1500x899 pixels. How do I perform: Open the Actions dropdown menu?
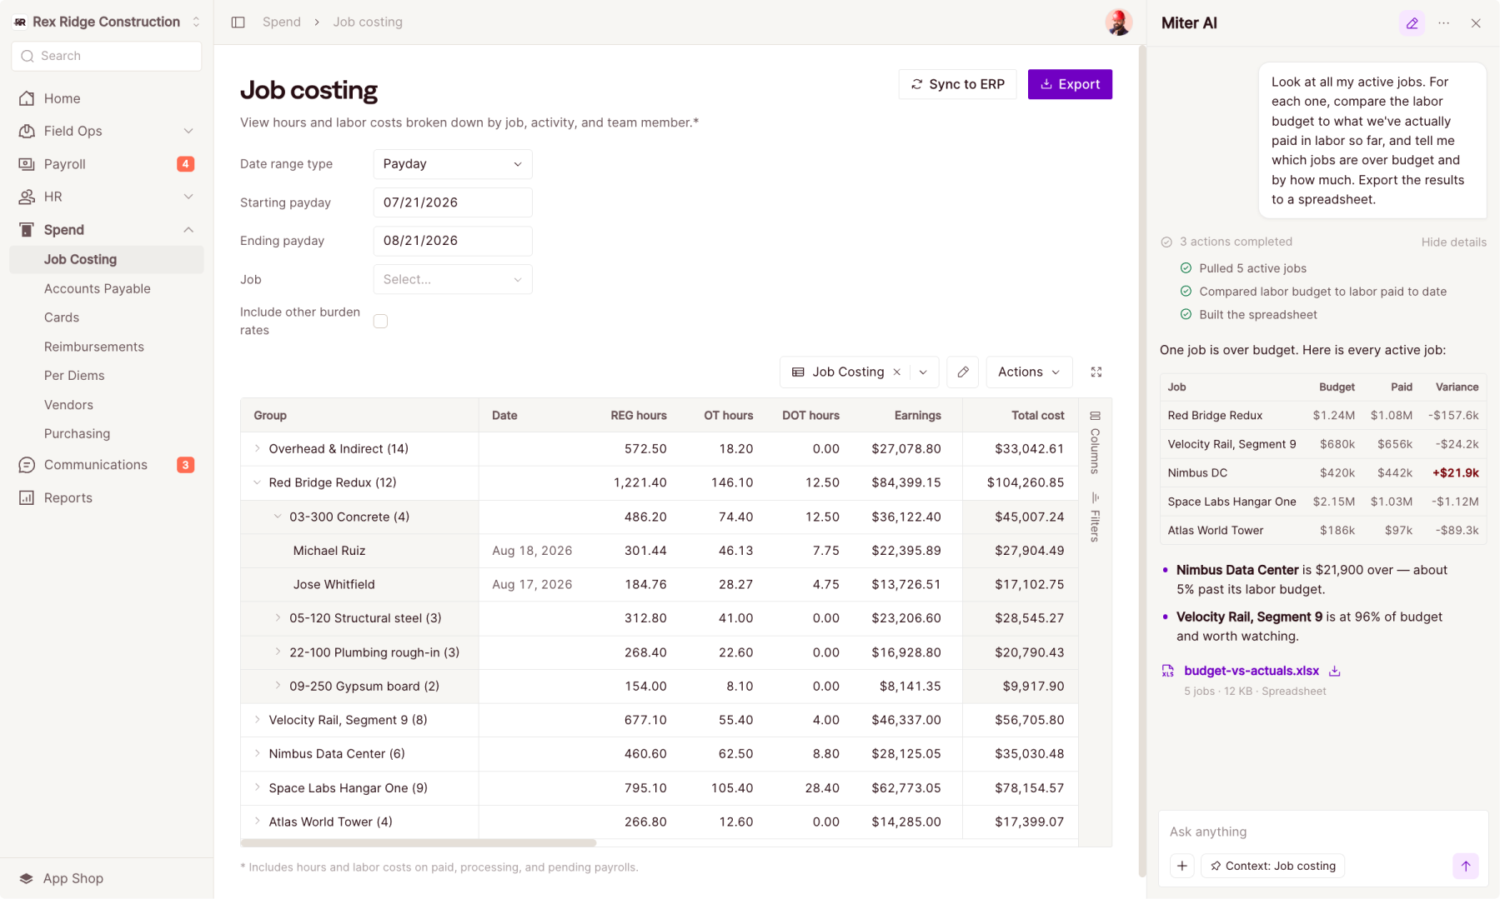pyautogui.click(x=1028, y=372)
